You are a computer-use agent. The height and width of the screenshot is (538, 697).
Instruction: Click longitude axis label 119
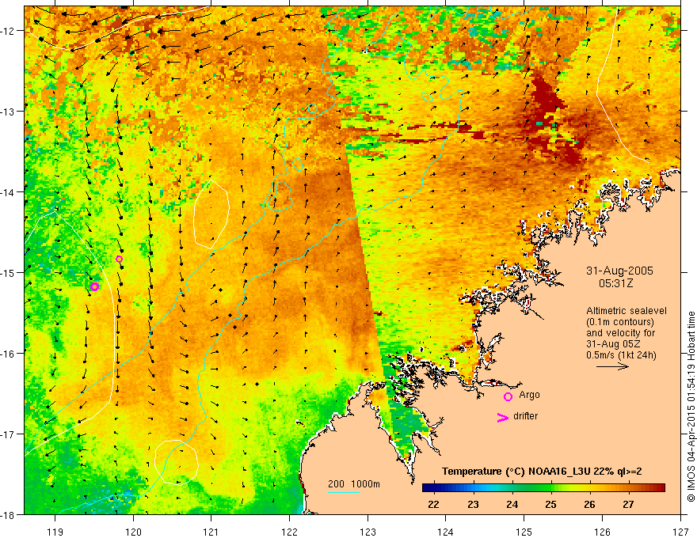(55, 532)
